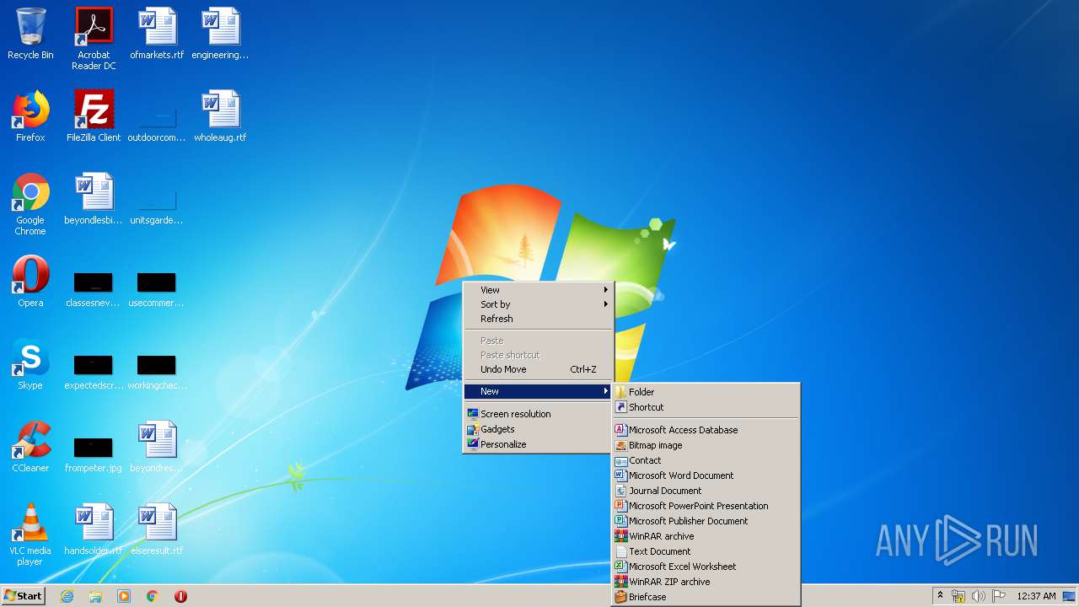Click the Start button

(23, 596)
